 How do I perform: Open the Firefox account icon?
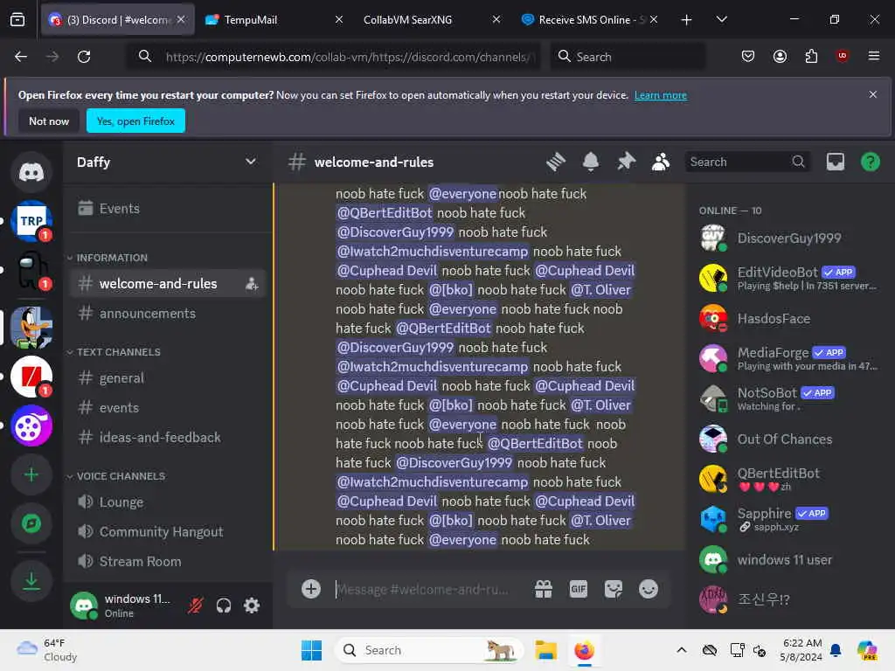click(780, 56)
